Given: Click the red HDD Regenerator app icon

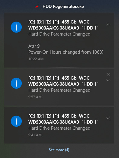Looking at the screenshot, I should point(37,6).
